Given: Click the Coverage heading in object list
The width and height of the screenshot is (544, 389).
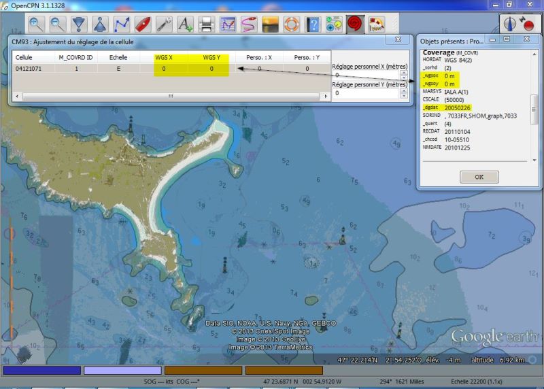Looking at the screenshot, I should click(439, 52).
